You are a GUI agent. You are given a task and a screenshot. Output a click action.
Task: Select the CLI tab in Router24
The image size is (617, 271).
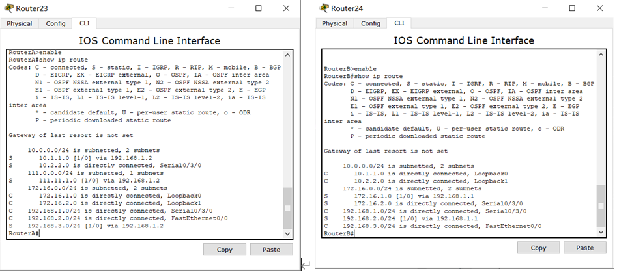click(x=399, y=23)
